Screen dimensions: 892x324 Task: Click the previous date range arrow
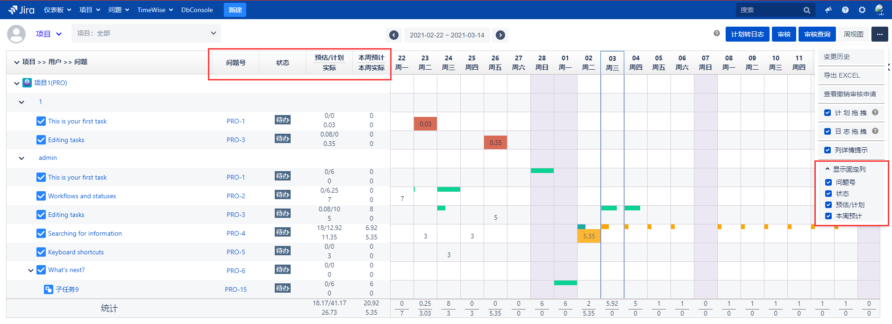tap(394, 35)
